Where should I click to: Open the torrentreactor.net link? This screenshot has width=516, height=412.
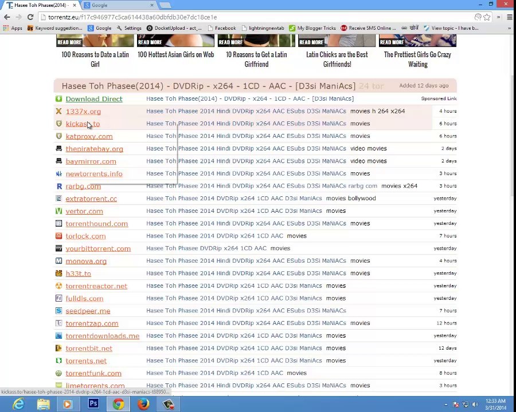[96, 286]
